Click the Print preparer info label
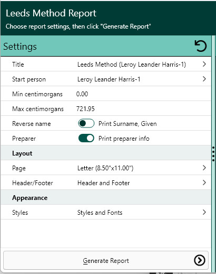 tap(124, 139)
